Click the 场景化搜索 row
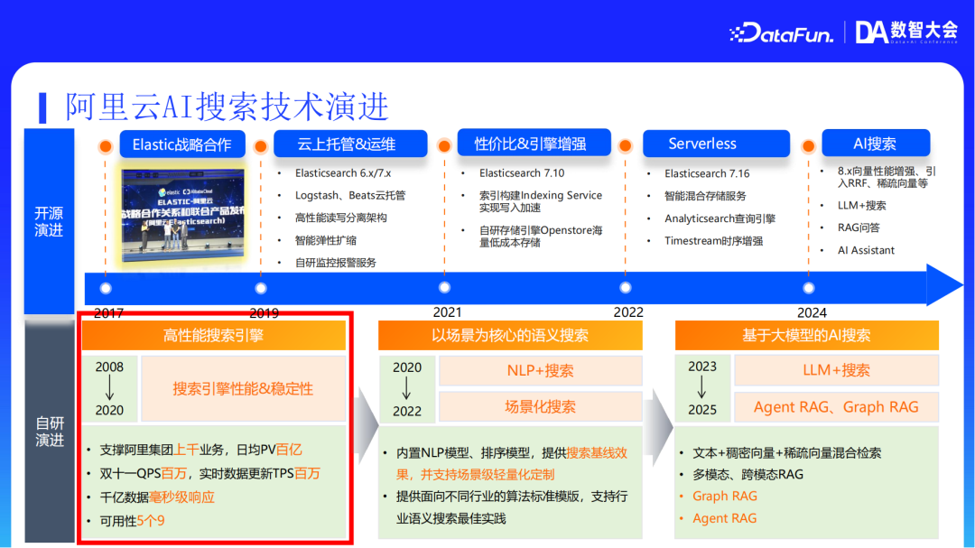 [540, 406]
